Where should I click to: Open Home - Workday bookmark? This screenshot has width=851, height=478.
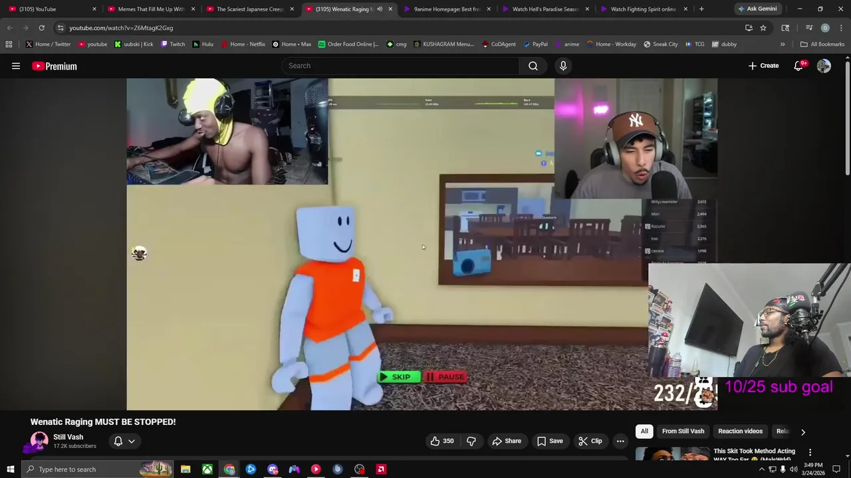click(x=611, y=44)
